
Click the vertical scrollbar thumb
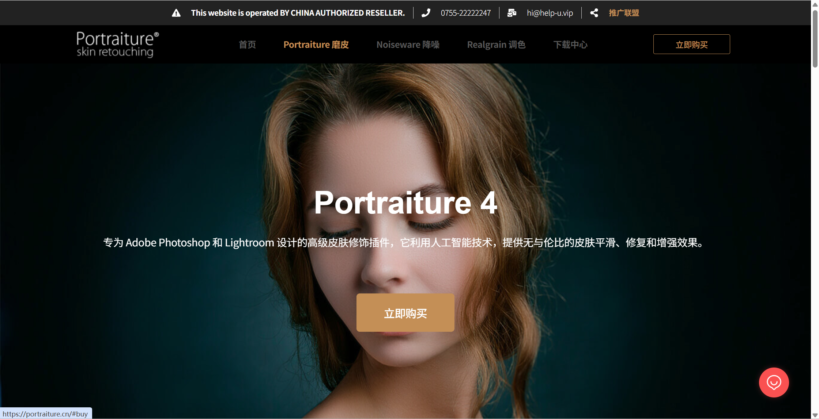[x=815, y=38]
